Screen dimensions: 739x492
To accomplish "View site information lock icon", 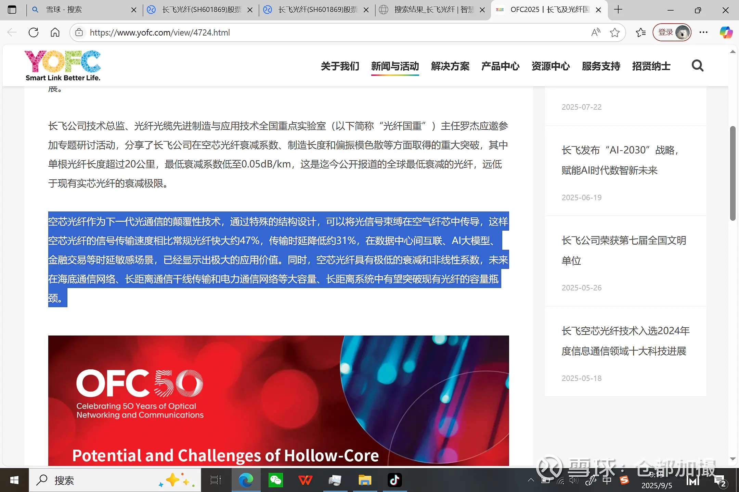I will coord(79,32).
